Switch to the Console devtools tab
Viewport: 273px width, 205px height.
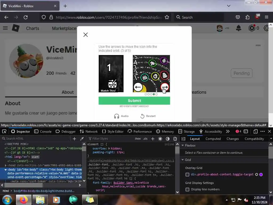pyautogui.click(x=43, y=131)
